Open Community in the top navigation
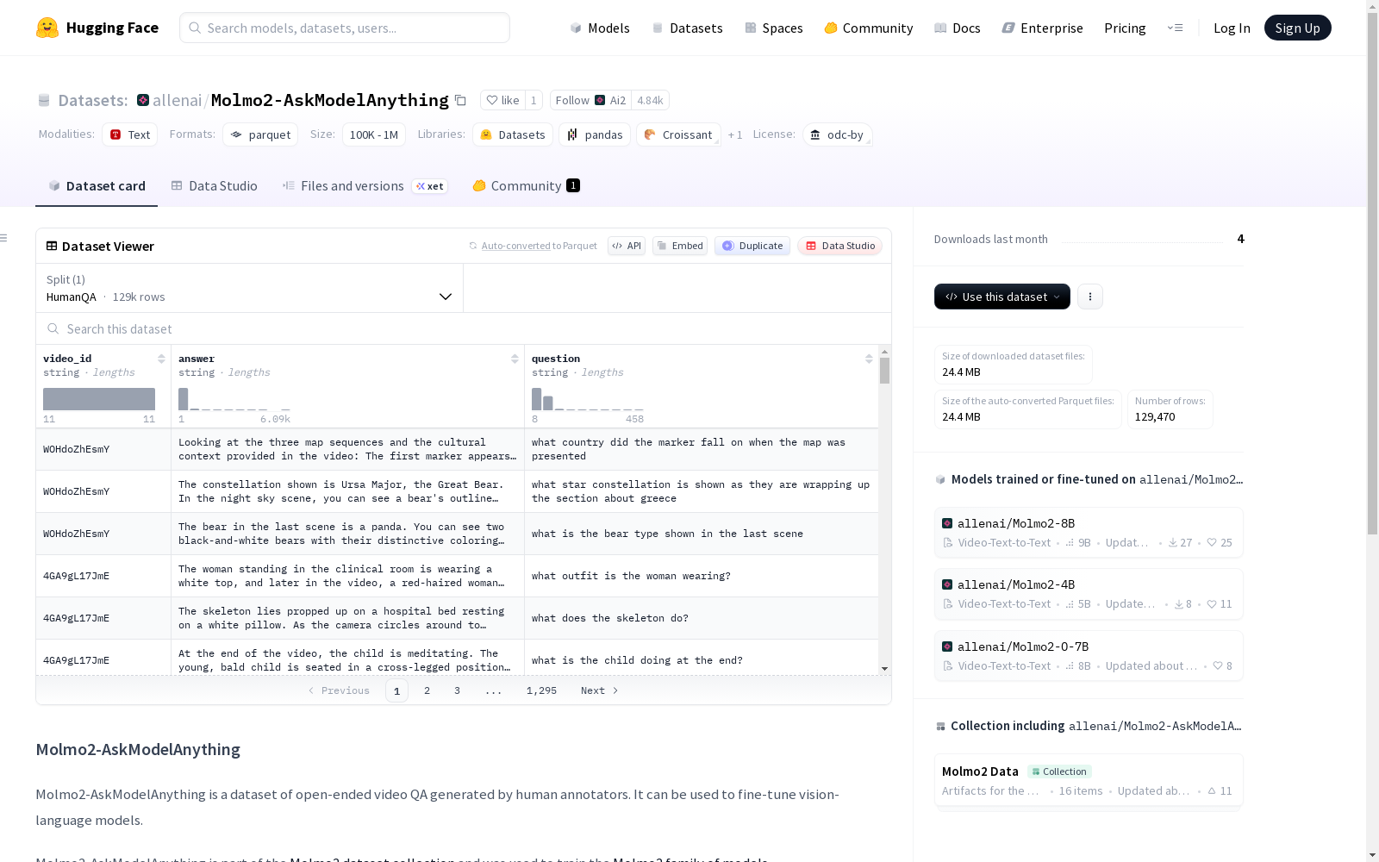 (x=869, y=28)
